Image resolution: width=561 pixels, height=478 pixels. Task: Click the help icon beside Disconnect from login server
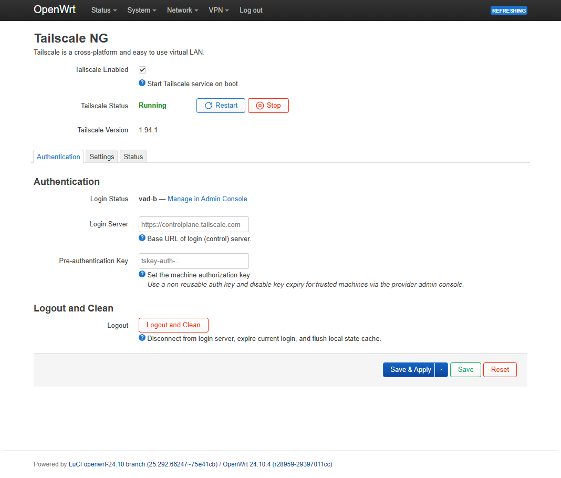pos(142,338)
